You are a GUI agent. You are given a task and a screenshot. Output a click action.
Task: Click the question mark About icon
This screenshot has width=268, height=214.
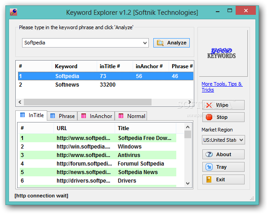coord(209,154)
